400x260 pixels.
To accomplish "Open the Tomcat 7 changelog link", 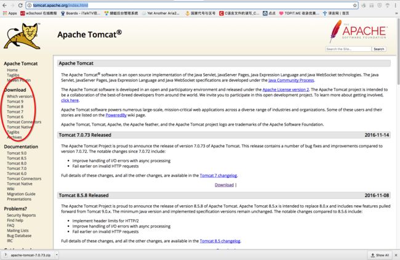I will 218,176.
